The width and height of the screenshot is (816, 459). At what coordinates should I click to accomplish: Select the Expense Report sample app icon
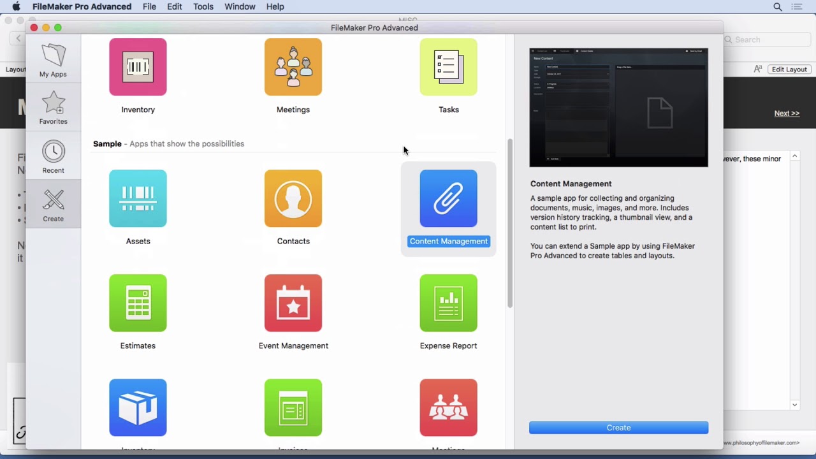click(x=448, y=303)
